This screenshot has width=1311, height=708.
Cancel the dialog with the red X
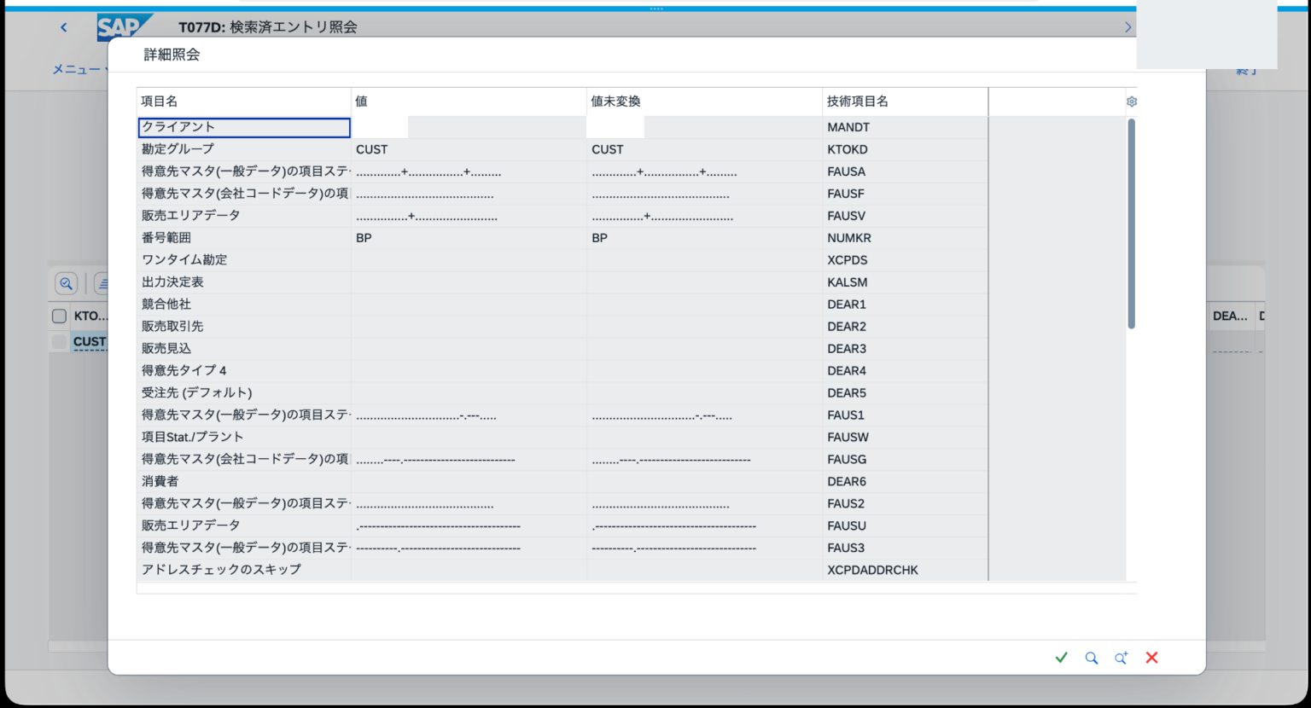coord(1151,658)
